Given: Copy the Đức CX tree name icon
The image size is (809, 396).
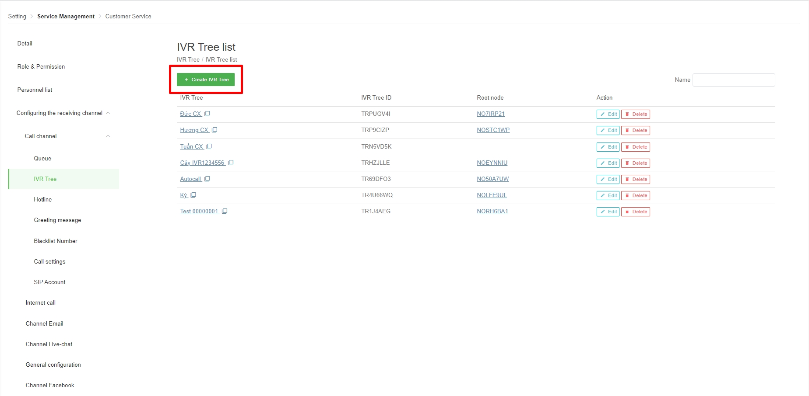Looking at the screenshot, I should [207, 114].
